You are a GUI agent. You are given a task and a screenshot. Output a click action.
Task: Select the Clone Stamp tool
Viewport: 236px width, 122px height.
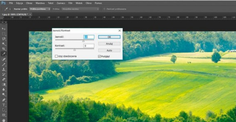4,69
